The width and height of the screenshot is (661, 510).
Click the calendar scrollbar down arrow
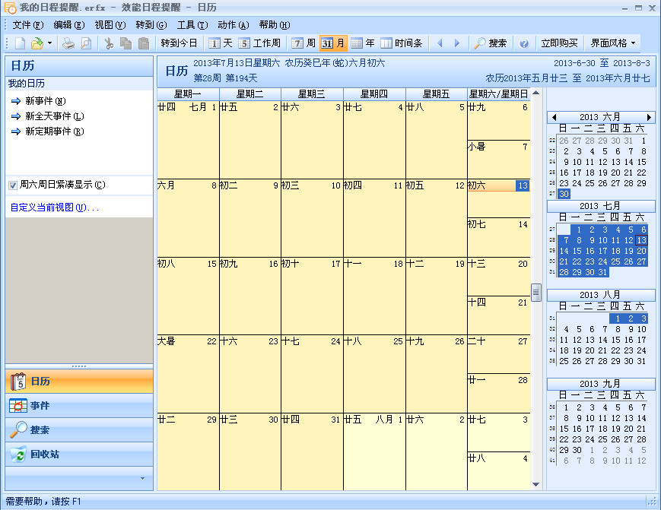click(535, 485)
